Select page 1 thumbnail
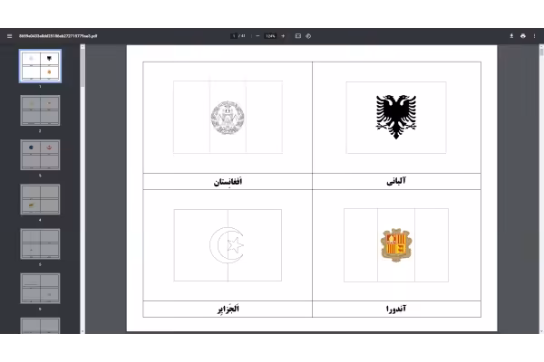Screen dimensions: 544x362 point(40,66)
